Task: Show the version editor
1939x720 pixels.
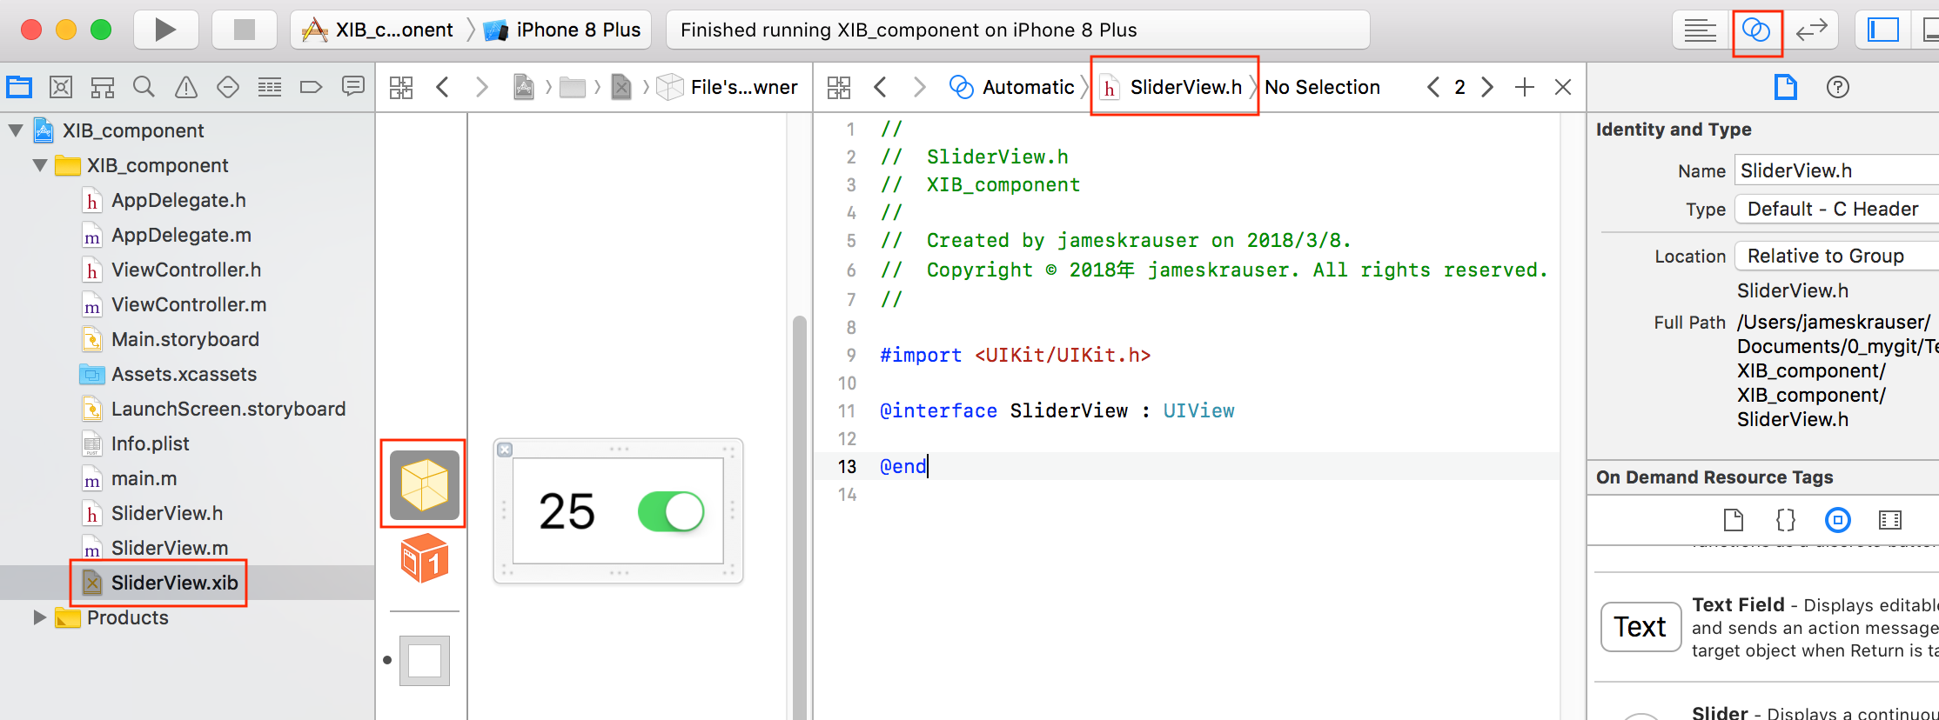Action: coord(1812,30)
